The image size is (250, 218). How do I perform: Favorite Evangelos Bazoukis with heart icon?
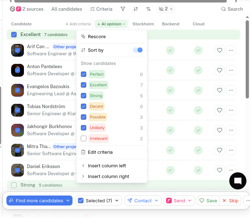pos(220,90)
